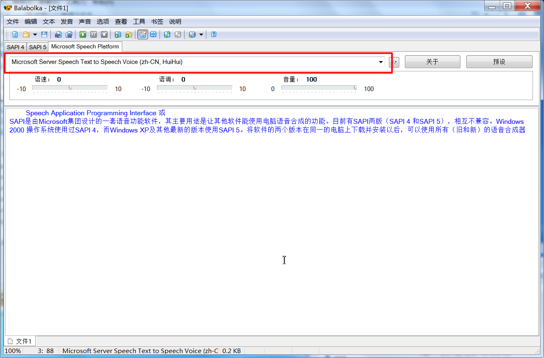Toggle the highlighted clipboard icon in the toolbar
The height and width of the screenshot is (358, 544).
pos(142,34)
